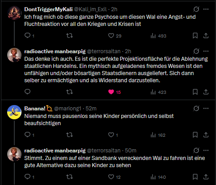Bookmark the tweet by DontTriggerMyKali
Image resolution: width=216 pixels, height=185 pixels.
pyautogui.click(x=195, y=36)
